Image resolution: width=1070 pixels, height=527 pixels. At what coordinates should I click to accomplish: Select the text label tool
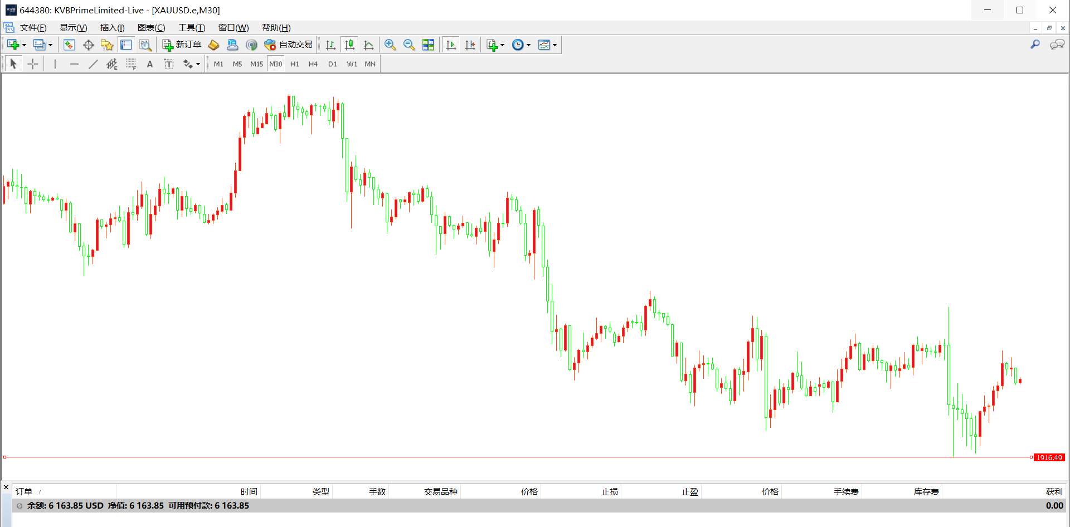149,64
